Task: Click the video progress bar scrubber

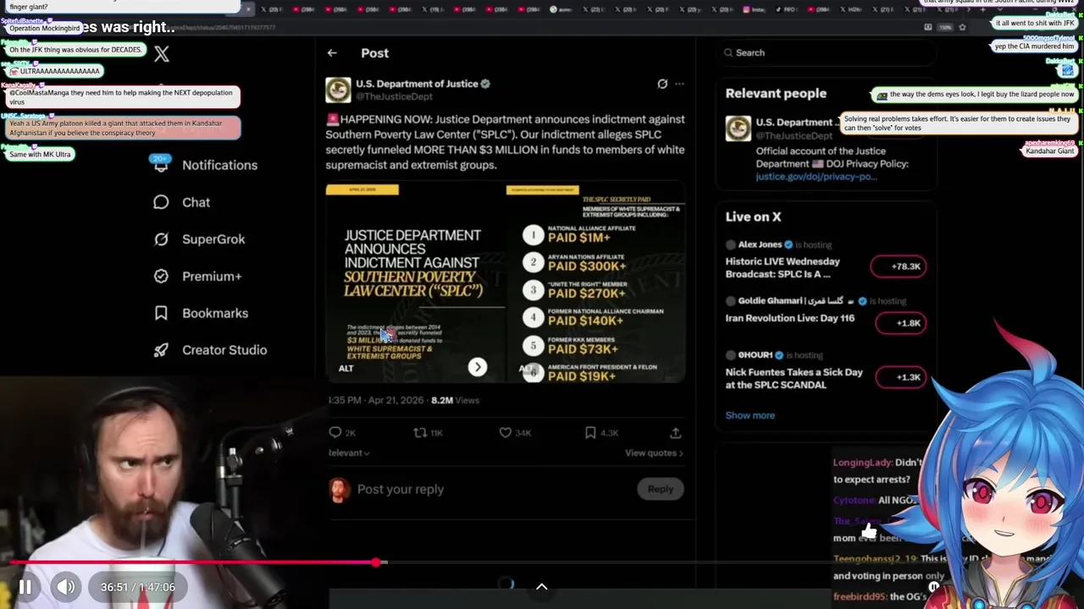Action: pos(377,562)
